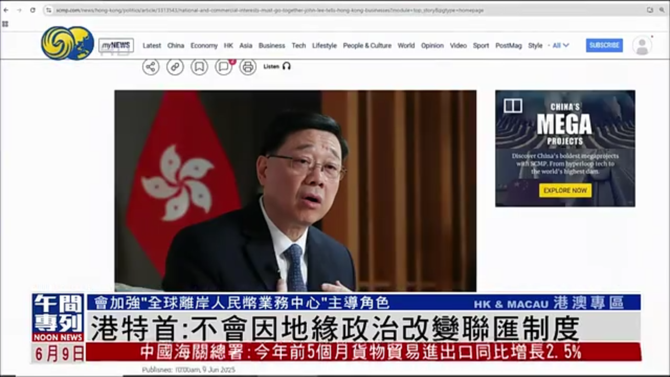Viewport: 670px width, 377px height.
Task: Copy the article link icon
Action: (x=175, y=66)
